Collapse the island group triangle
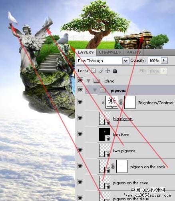 pos(88,81)
